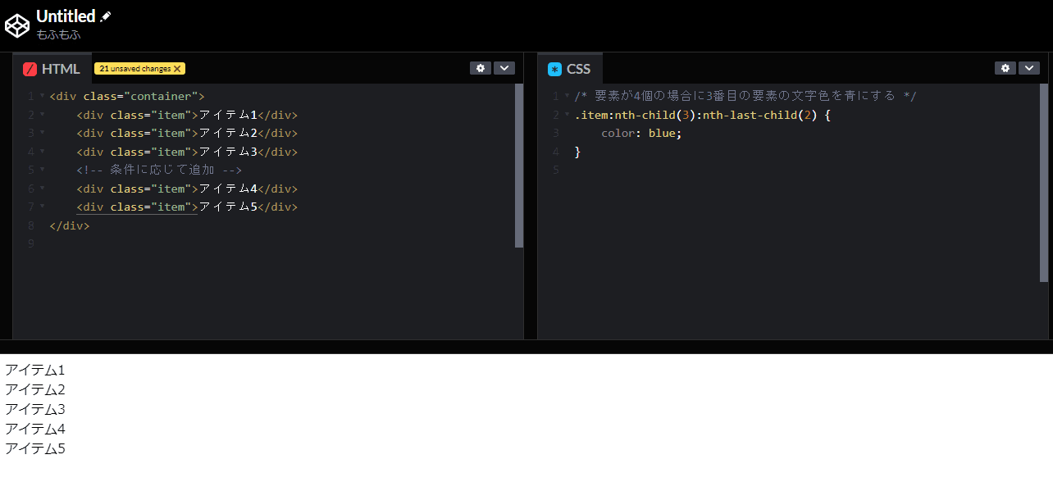Viewport: 1053px width, 482px height.
Task: Open the もふもふ author profile link
Action: pyautogui.click(x=58, y=34)
